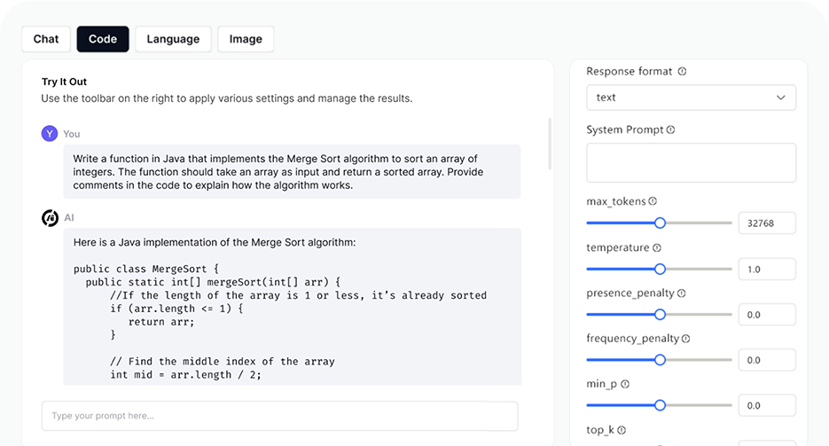Screen dimensions: 829x446
Task: Switch to the Language tab
Action: [x=173, y=39]
